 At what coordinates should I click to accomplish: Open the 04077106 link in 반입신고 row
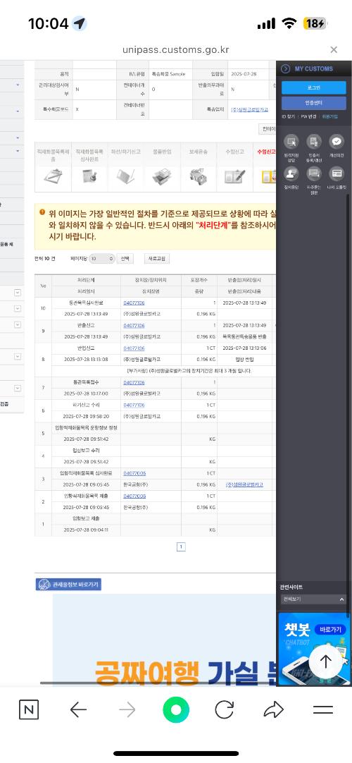(134, 348)
